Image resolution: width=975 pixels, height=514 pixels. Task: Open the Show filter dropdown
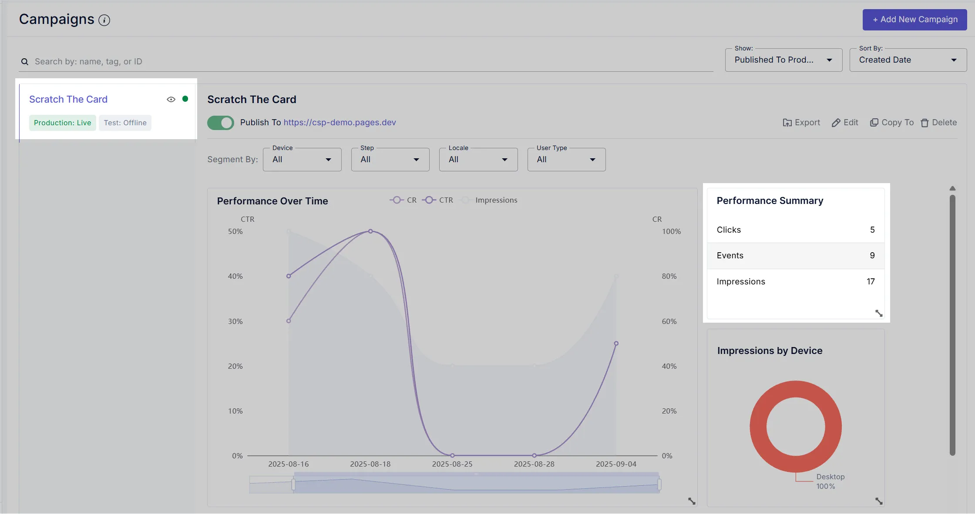(783, 60)
